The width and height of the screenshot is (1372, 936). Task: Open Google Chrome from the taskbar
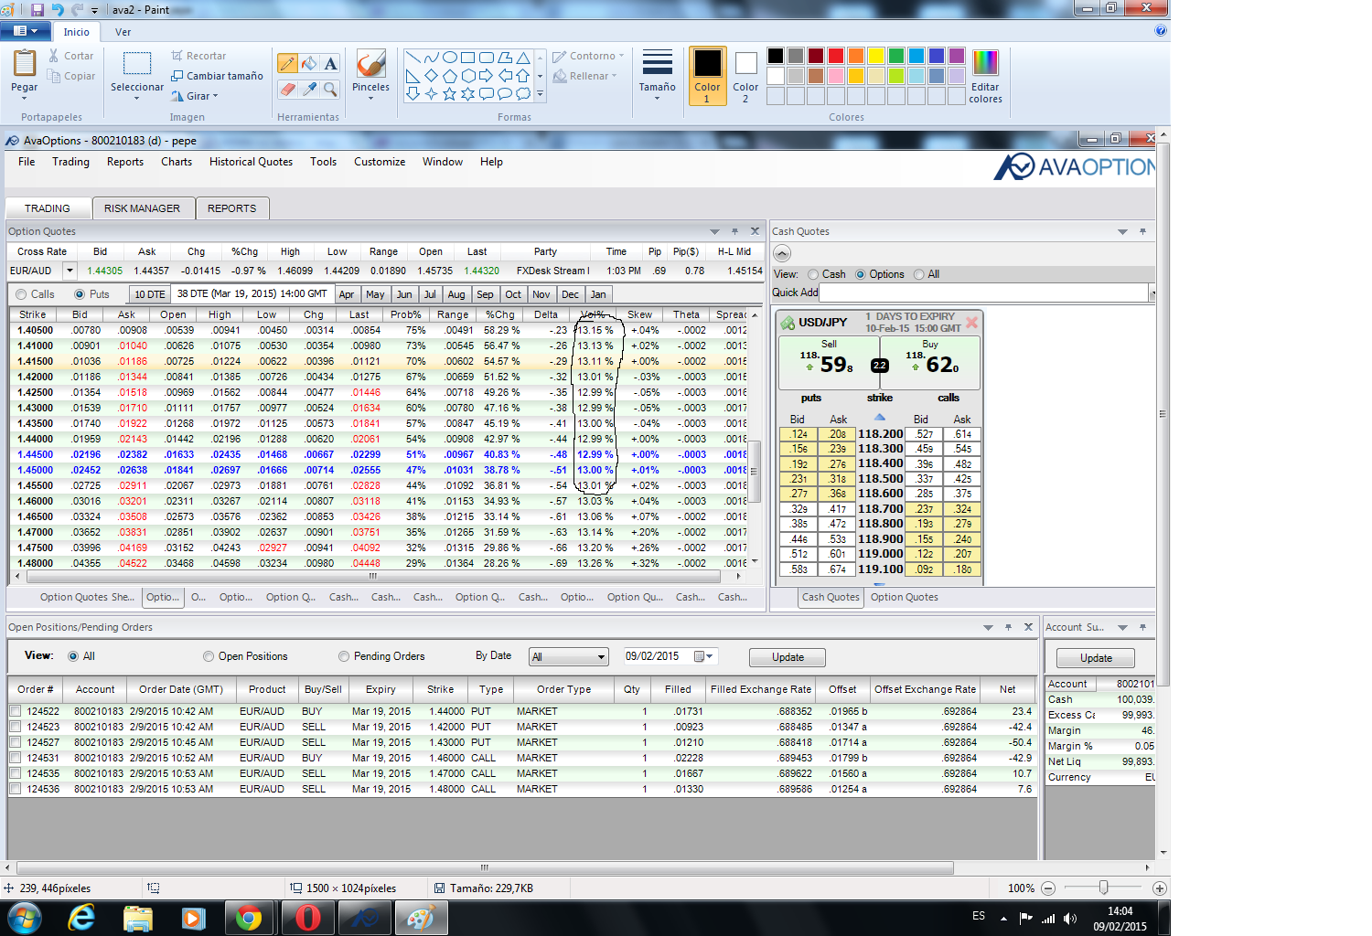(249, 917)
